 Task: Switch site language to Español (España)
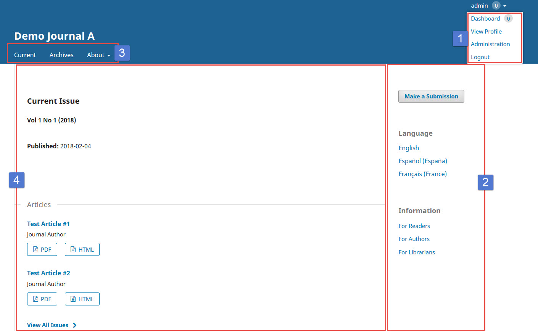pyautogui.click(x=423, y=161)
